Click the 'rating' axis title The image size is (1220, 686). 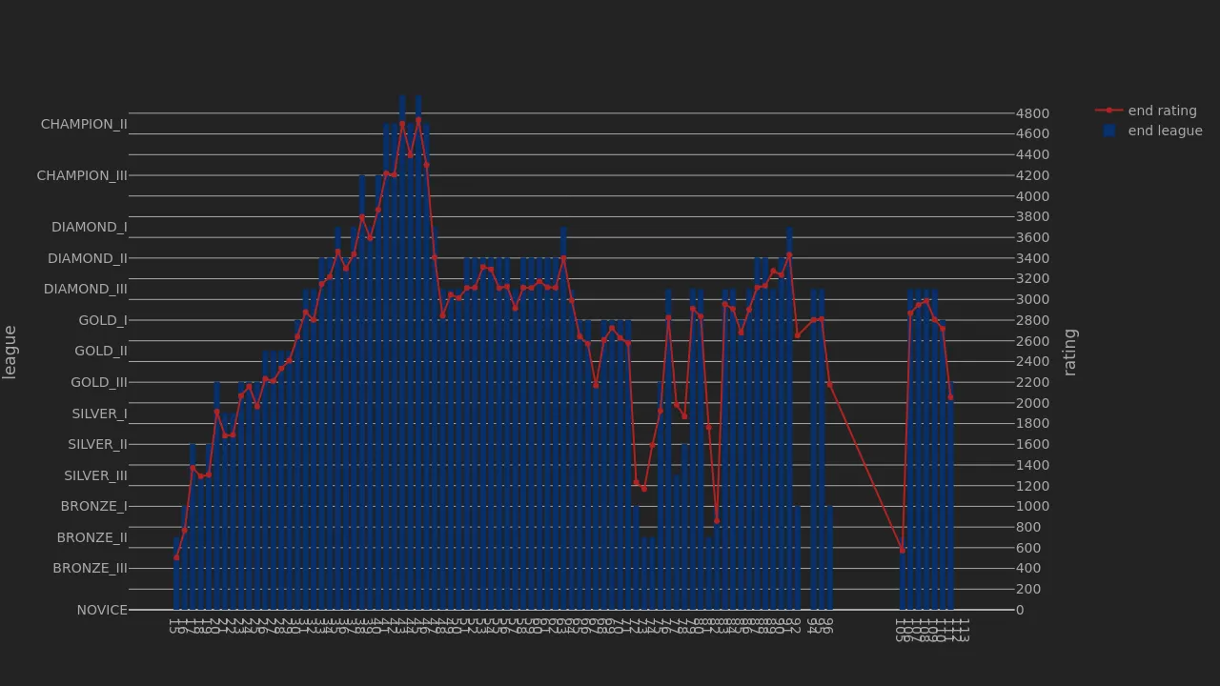click(x=1069, y=352)
